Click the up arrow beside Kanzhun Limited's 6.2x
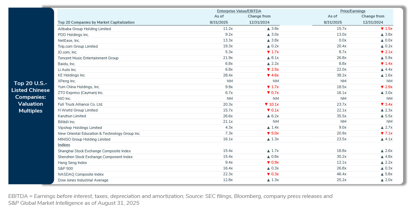 click(x=268, y=116)
